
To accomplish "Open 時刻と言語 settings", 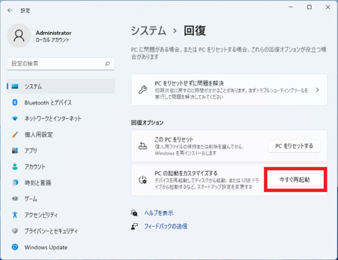I will click(38, 183).
